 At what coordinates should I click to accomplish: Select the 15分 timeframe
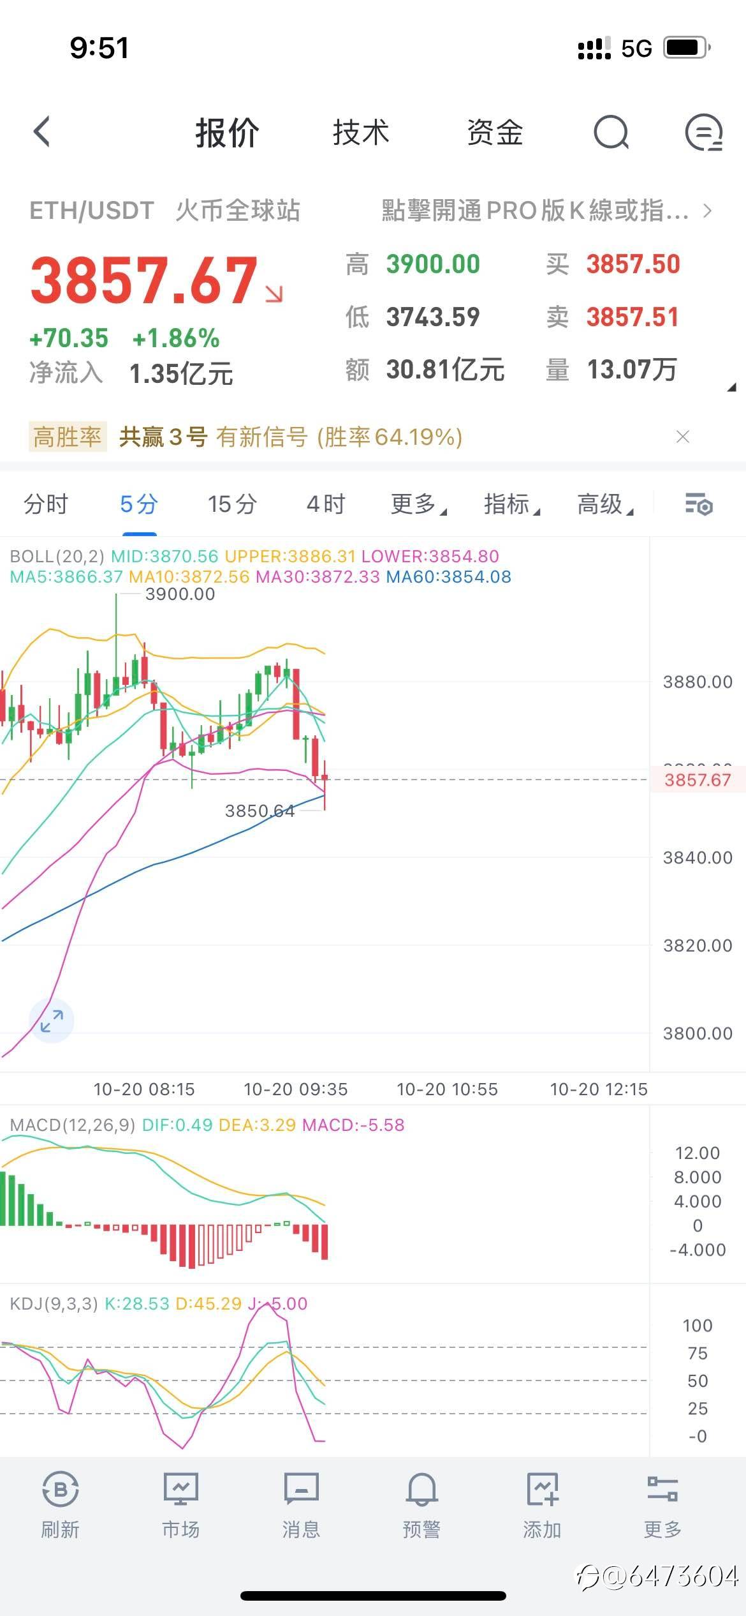tap(232, 504)
